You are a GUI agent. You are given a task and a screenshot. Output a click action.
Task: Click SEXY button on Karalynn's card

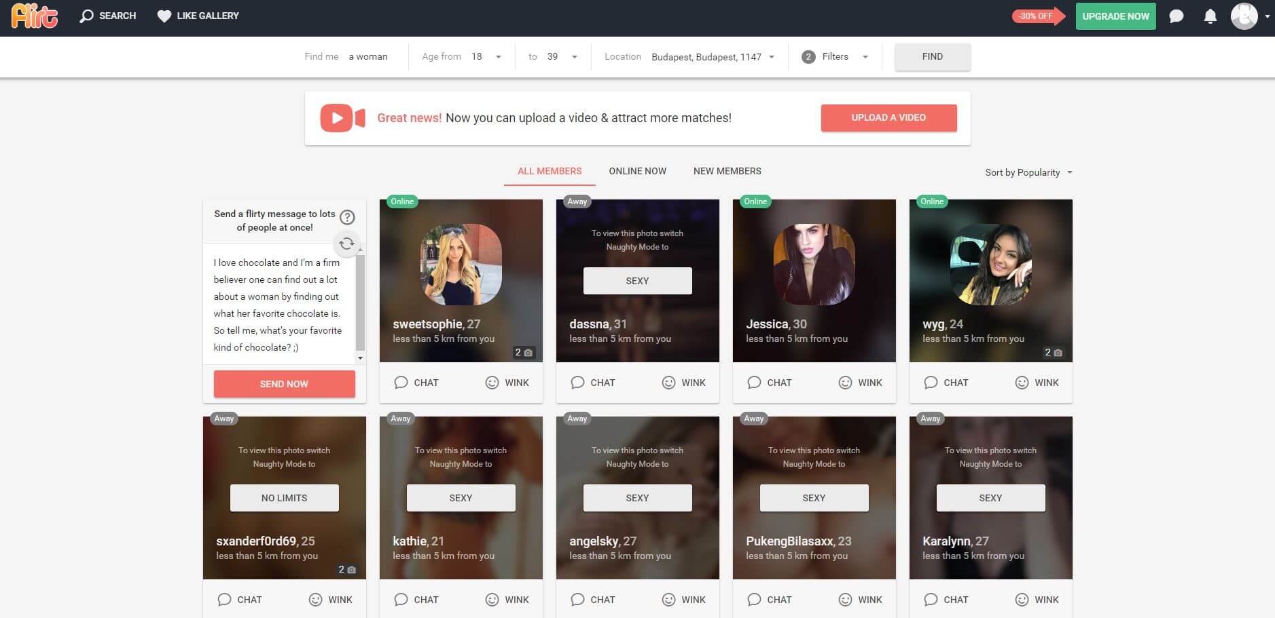tap(990, 498)
